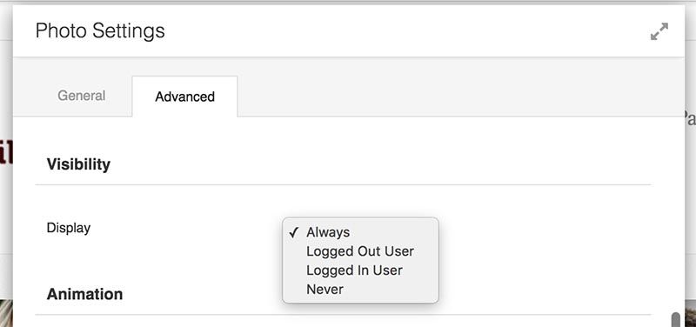The width and height of the screenshot is (696, 327).
Task: Click the Animation section heading
Action: pos(84,294)
